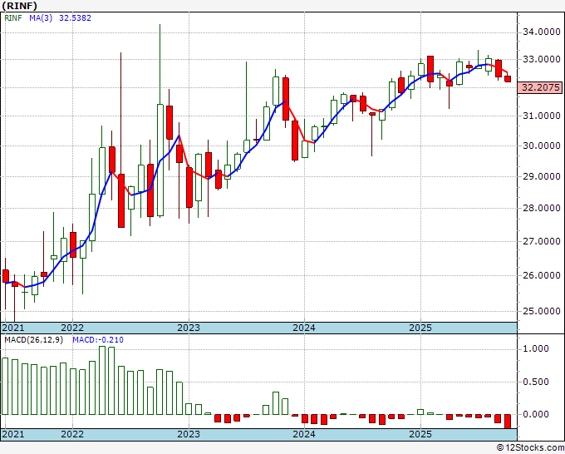This screenshot has height=454, width=565.
Task: Click the MACD(26,12,9) label
Action: click(x=33, y=340)
